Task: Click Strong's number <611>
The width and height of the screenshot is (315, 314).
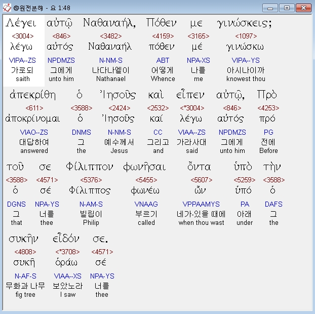Action: [34, 108]
